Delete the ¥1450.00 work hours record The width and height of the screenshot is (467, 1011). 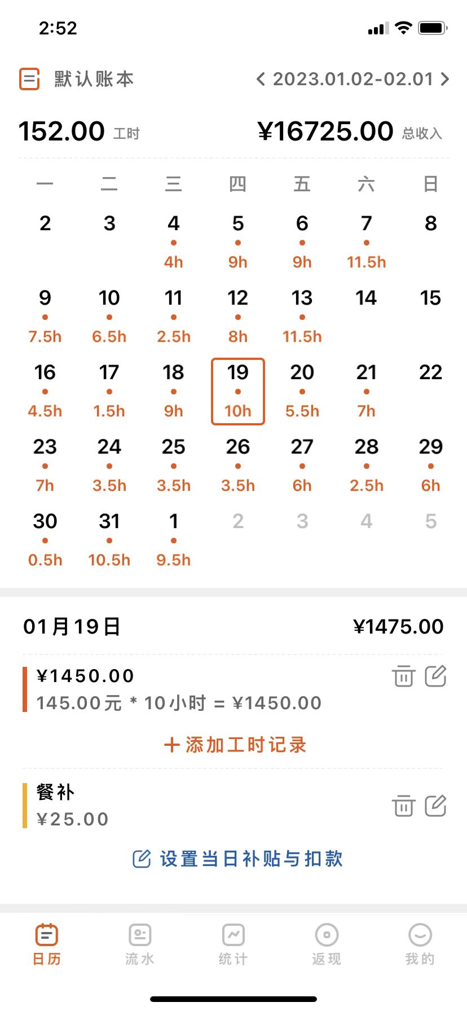pos(403,676)
